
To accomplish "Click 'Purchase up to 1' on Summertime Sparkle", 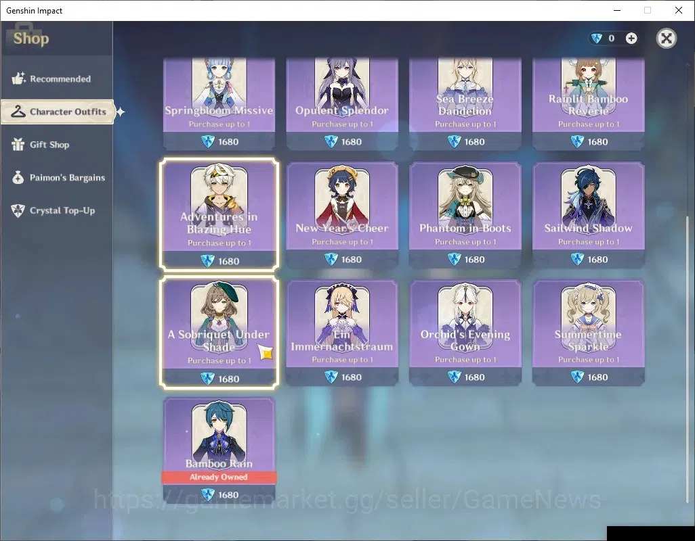I will click(588, 360).
